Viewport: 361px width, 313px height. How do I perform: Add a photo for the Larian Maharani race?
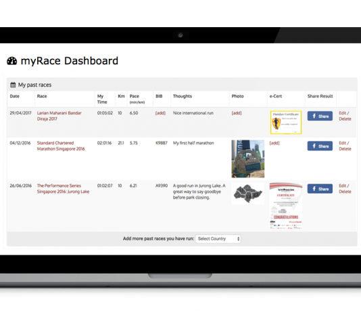click(237, 113)
